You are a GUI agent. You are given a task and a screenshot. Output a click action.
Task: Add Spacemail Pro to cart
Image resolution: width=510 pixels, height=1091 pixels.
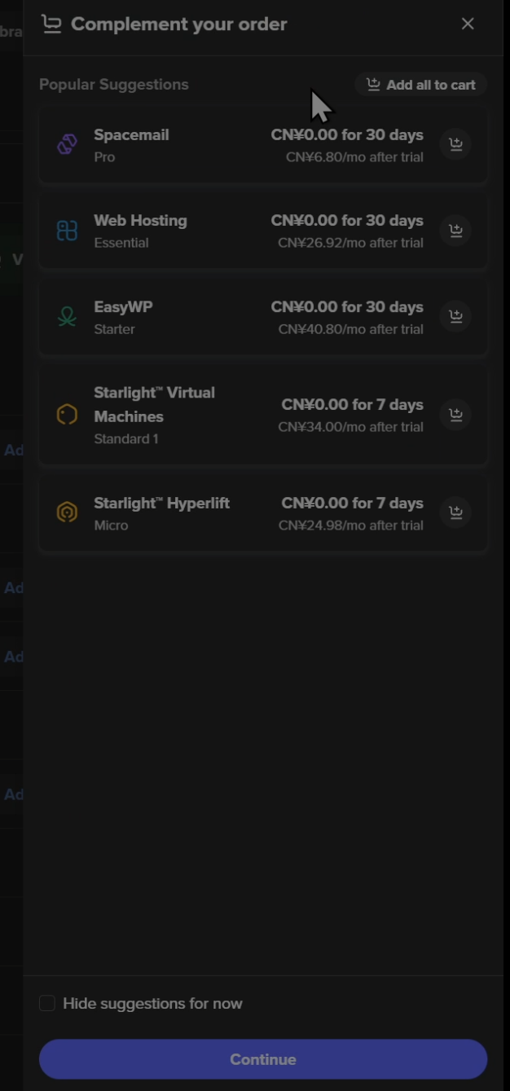pos(456,145)
